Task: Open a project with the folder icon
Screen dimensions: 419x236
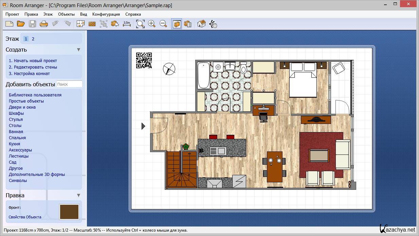Action: (21, 24)
